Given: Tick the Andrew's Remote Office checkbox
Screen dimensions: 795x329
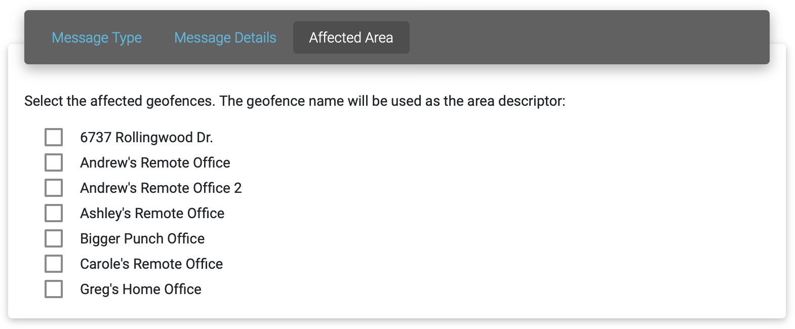Looking at the screenshot, I should pos(54,162).
